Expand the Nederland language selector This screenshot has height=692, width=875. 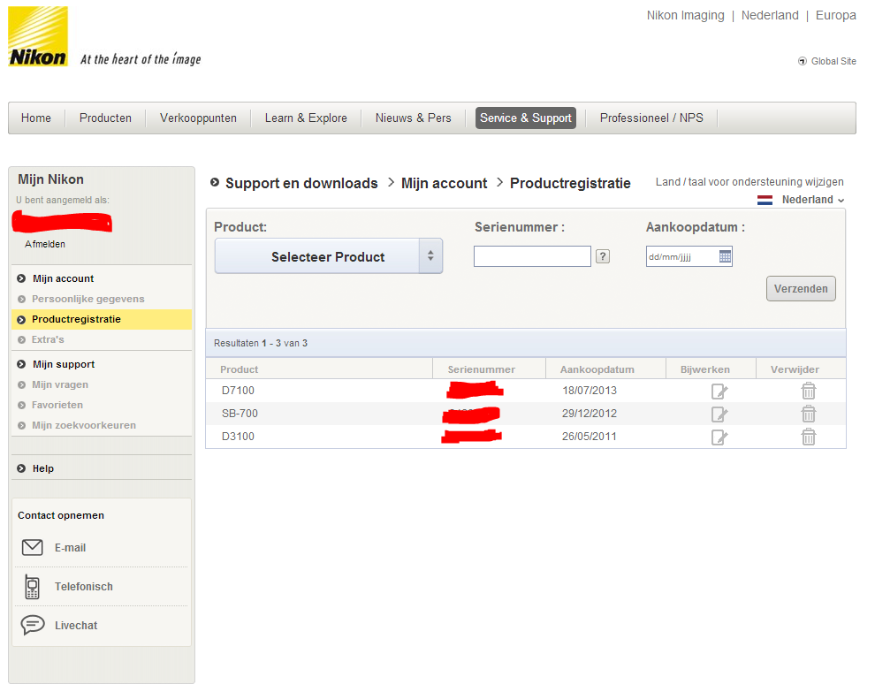coord(813,200)
